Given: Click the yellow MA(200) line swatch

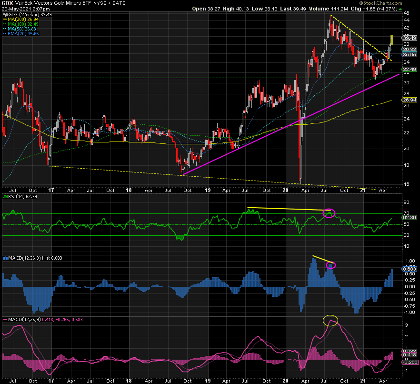Looking at the screenshot, I should [5, 19].
